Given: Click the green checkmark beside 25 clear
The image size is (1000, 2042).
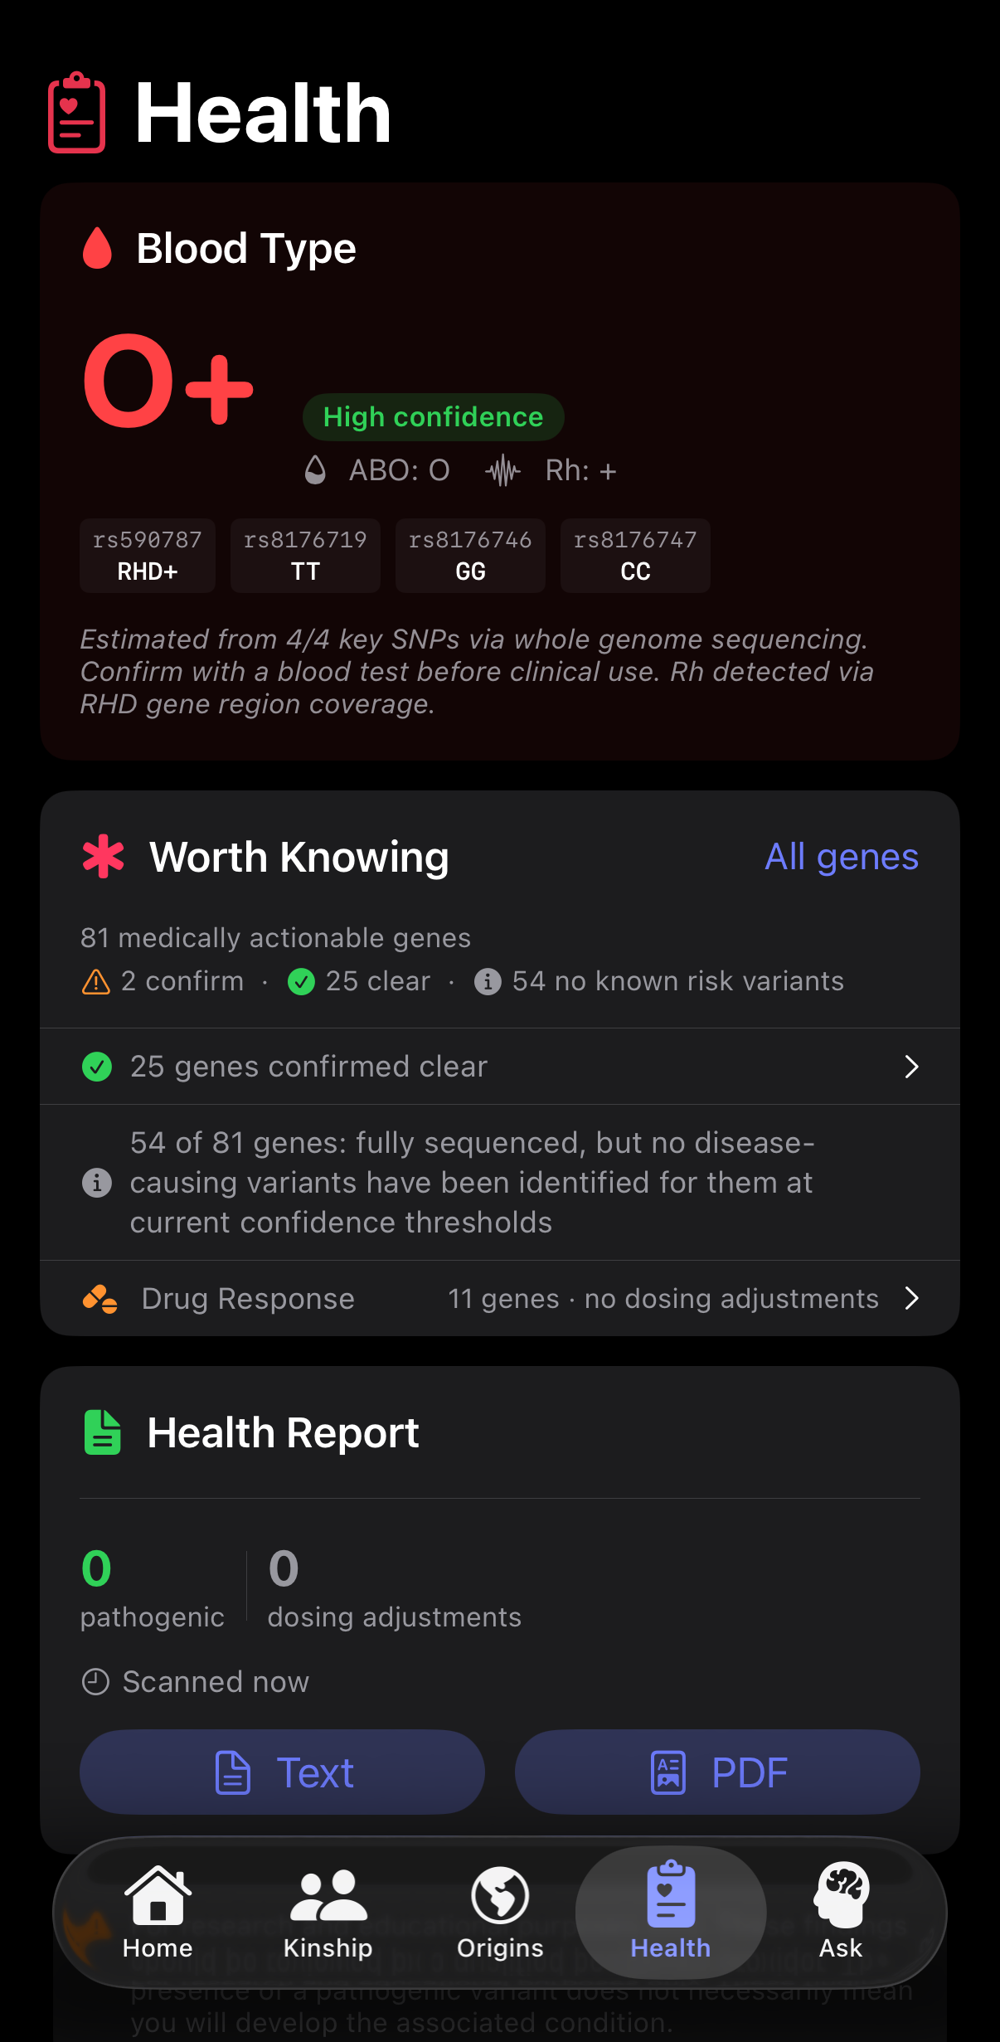Looking at the screenshot, I should coord(300,981).
